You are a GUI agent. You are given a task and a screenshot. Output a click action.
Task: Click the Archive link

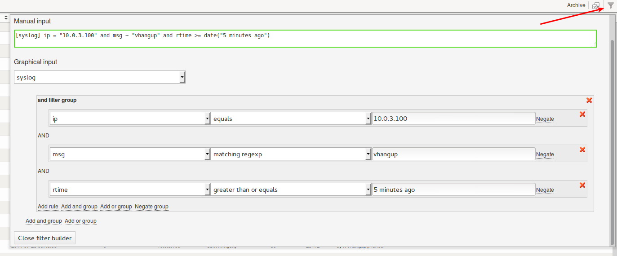point(576,5)
